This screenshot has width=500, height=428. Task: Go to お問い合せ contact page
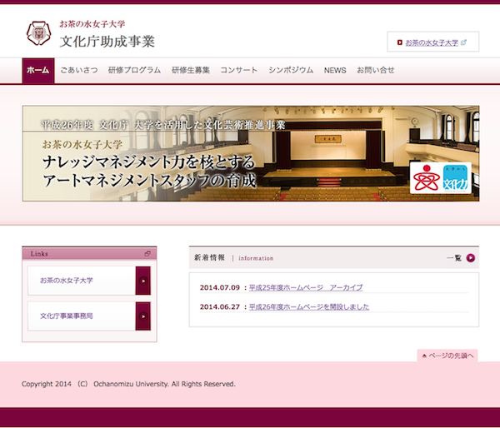click(x=376, y=71)
